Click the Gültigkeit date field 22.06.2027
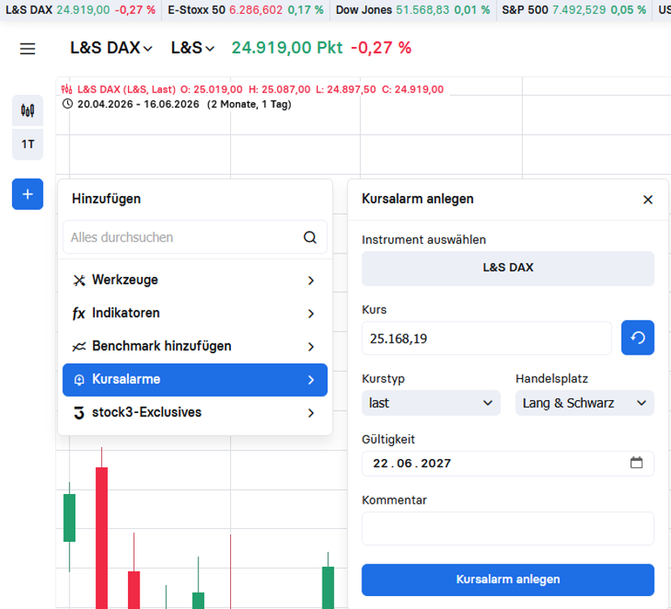The height and width of the screenshot is (609, 671). click(x=508, y=463)
